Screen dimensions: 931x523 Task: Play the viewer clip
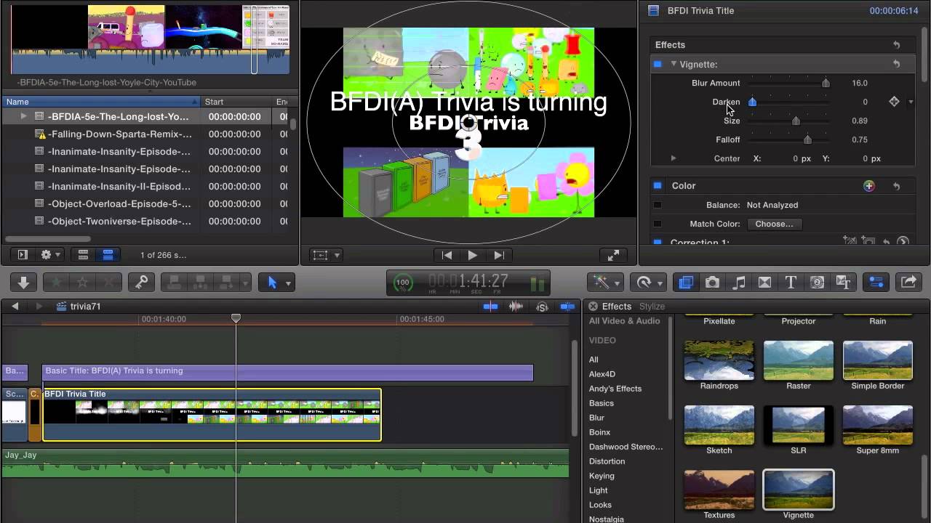click(x=473, y=255)
